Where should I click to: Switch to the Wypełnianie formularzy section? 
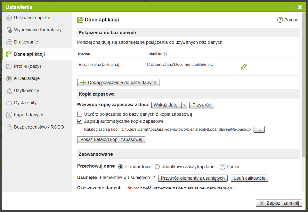(37, 30)
